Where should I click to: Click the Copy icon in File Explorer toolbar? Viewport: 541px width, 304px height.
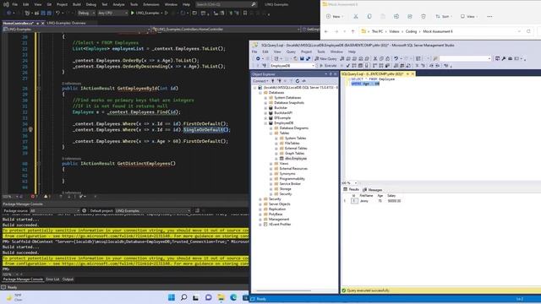369,17
